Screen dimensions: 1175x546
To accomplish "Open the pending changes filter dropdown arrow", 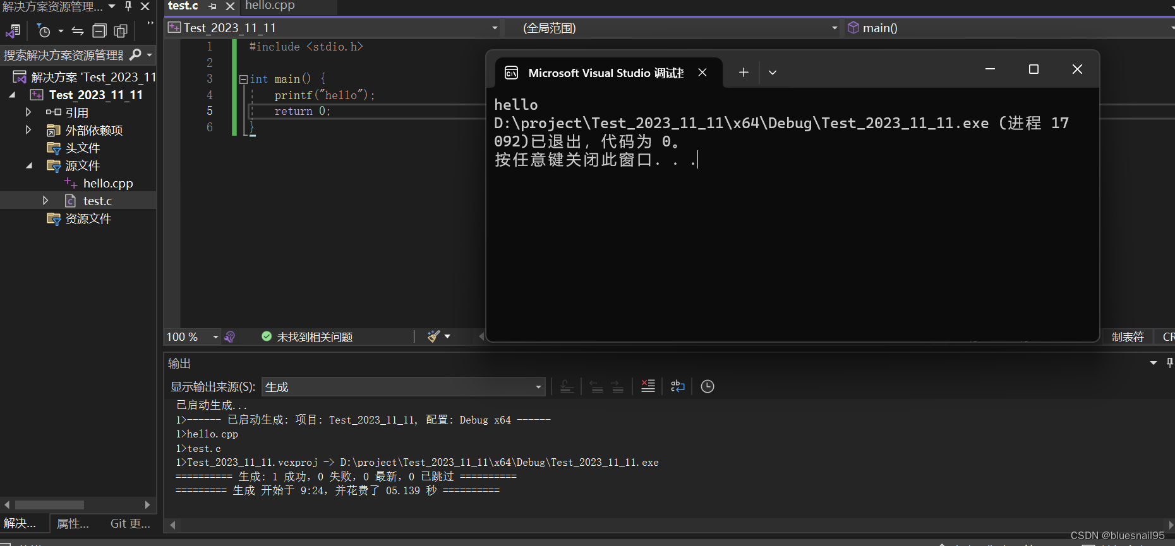I will tap(61, 31).
